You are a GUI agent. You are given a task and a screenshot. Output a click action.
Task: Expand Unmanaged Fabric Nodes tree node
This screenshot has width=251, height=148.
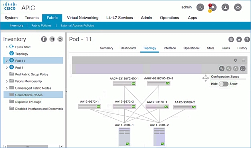[x=7, y=88]
